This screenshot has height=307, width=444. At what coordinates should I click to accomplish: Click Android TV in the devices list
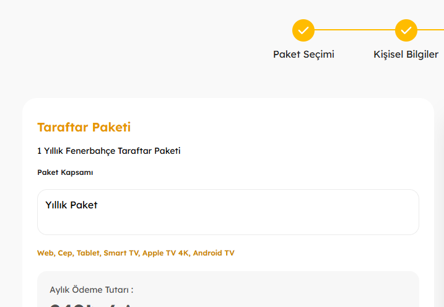[214, 253]
